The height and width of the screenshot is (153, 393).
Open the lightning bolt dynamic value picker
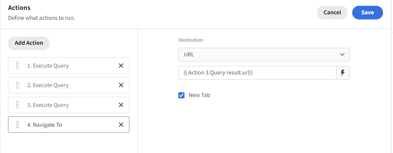(x=343, y=73)
